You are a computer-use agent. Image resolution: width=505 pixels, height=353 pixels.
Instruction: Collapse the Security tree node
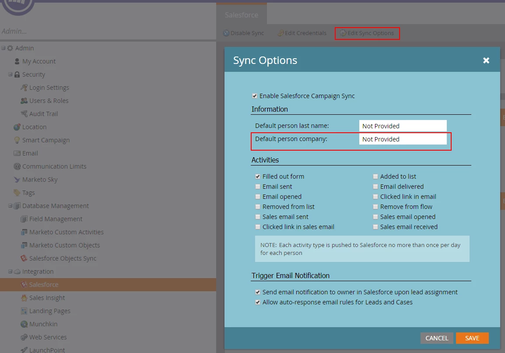click(11, 74)
